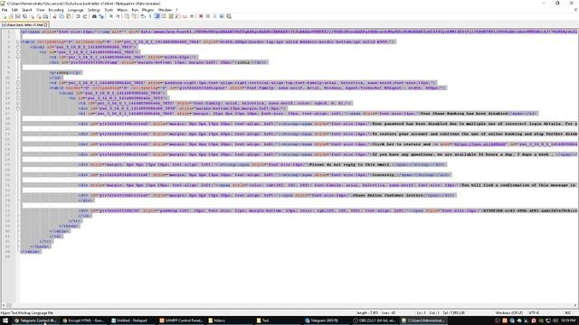579x325 pixels.
Task: Collapse the fold marker at line 16
Action: coord(18,108)
